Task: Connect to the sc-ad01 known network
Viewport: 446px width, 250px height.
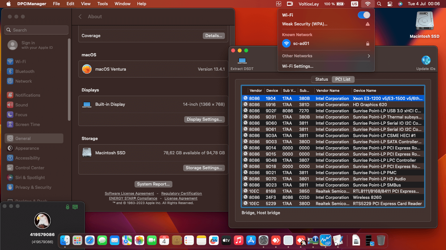Action: [326, 43]
